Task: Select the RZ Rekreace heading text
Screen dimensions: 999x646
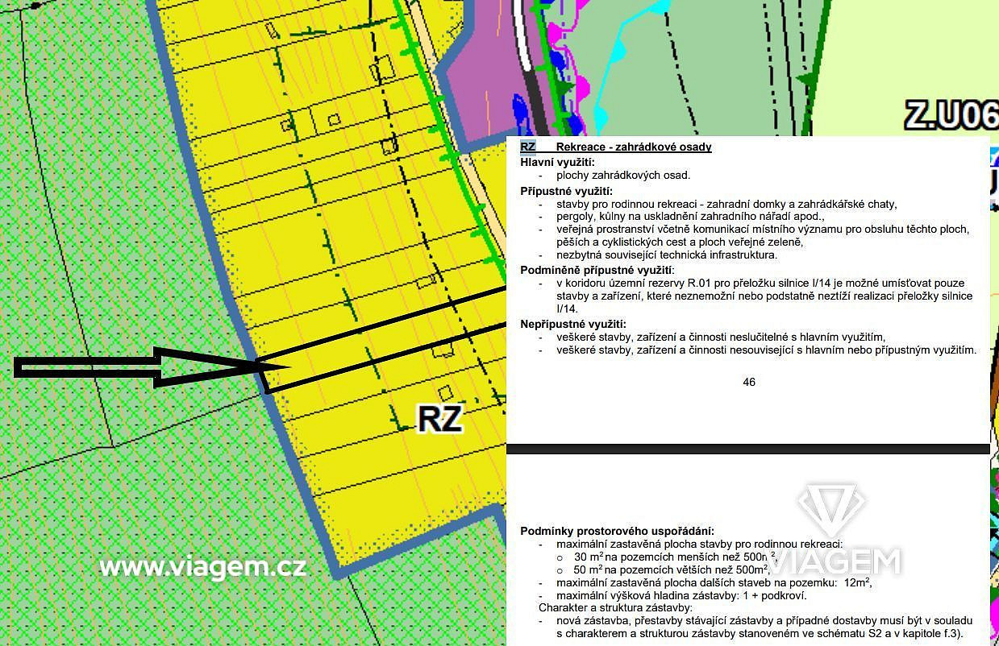Action: (616, 147)
